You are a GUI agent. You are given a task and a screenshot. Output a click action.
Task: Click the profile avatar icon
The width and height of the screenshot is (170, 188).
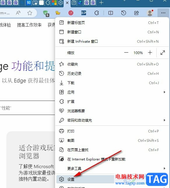(x=150, y=13)
